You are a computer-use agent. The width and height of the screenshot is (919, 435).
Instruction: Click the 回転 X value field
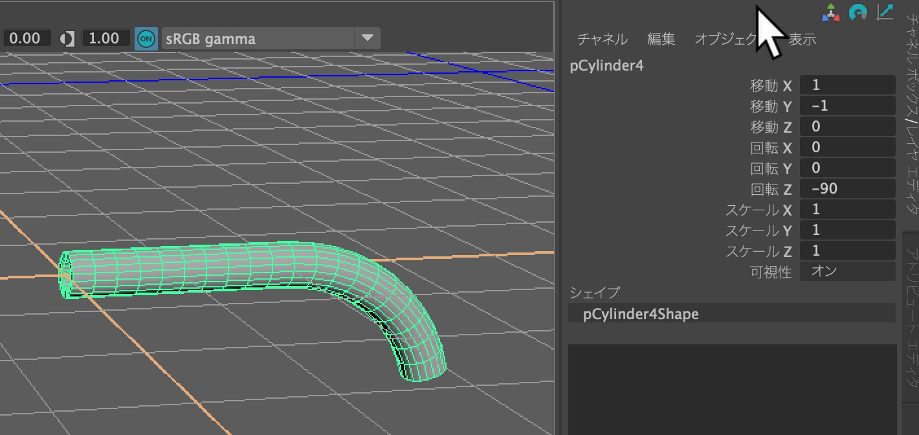click(x=848, y=147)
